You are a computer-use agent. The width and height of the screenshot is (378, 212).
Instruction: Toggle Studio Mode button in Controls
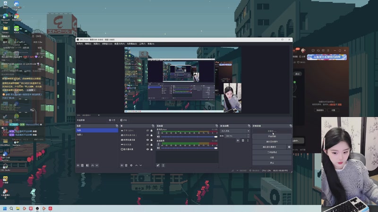(x=272, y=152)
